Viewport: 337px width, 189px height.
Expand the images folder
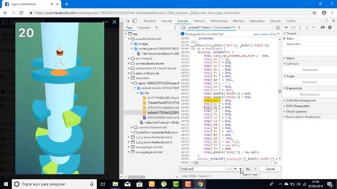(132, 44)
